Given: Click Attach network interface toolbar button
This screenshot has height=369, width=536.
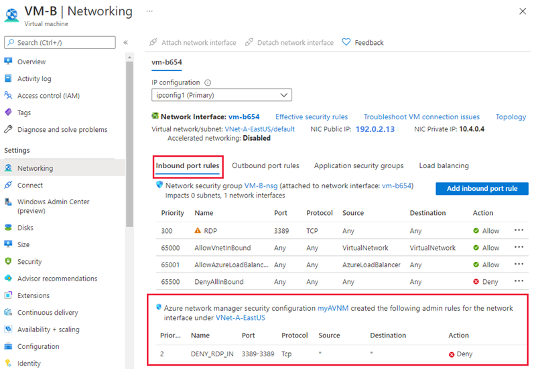Looking at the screenshot, I should [193, 42].
